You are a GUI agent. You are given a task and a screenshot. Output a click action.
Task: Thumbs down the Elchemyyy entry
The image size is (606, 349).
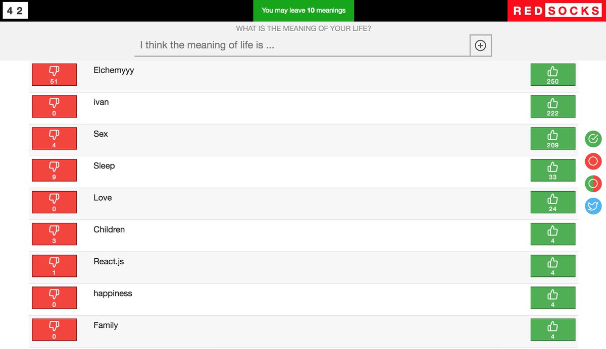point(54,75)
